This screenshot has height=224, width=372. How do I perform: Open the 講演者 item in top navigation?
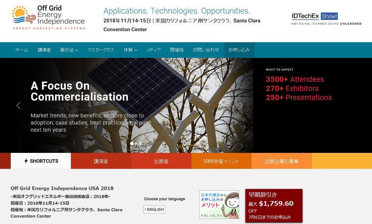(x=44, y=50)
